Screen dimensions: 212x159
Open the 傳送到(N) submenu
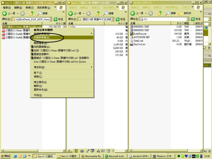coord(62,67)
